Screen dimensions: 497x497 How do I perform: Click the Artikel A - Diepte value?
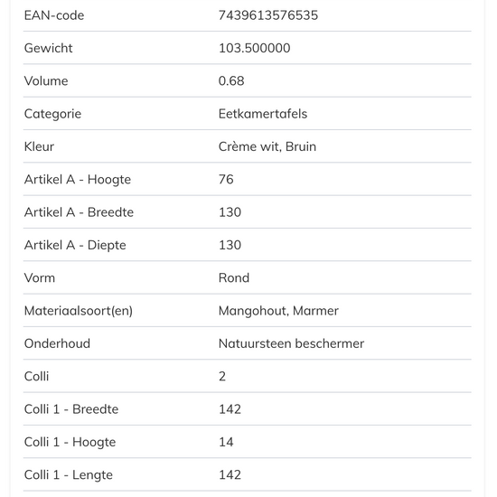coord(230,245)
